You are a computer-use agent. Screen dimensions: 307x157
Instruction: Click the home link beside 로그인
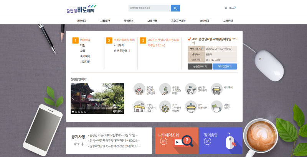tap(226, 8)
